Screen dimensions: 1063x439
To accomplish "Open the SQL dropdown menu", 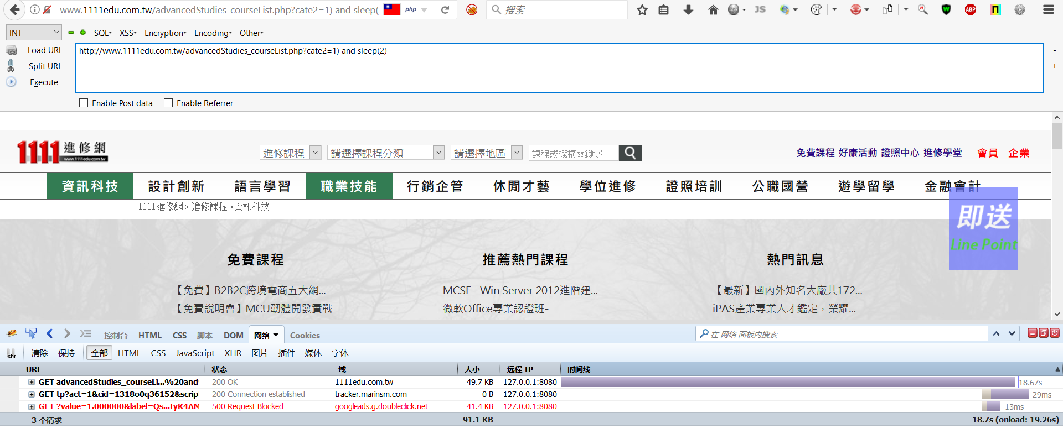I will click(102, 33).
